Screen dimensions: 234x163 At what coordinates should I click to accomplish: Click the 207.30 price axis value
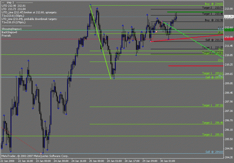click(x=229, y=111)
